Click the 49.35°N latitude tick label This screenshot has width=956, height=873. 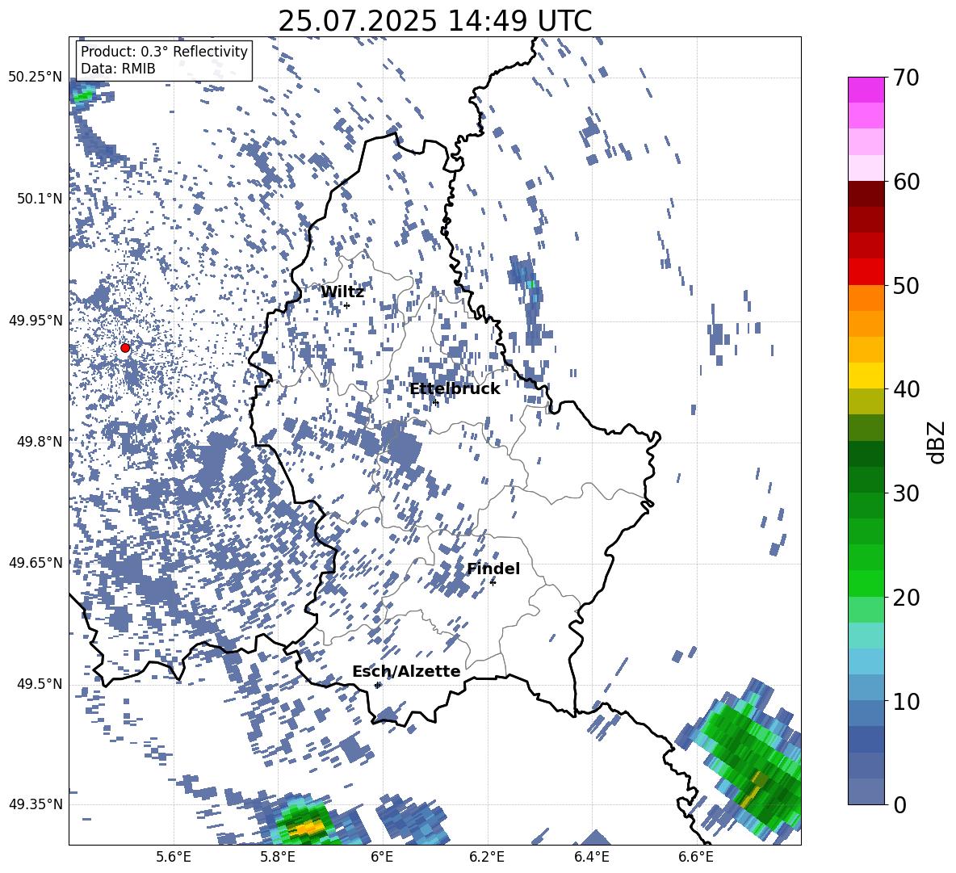(x=36, y=804)
